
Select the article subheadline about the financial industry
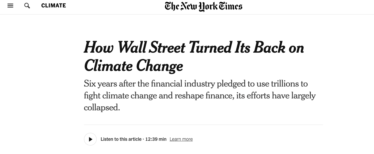(200, 95)
